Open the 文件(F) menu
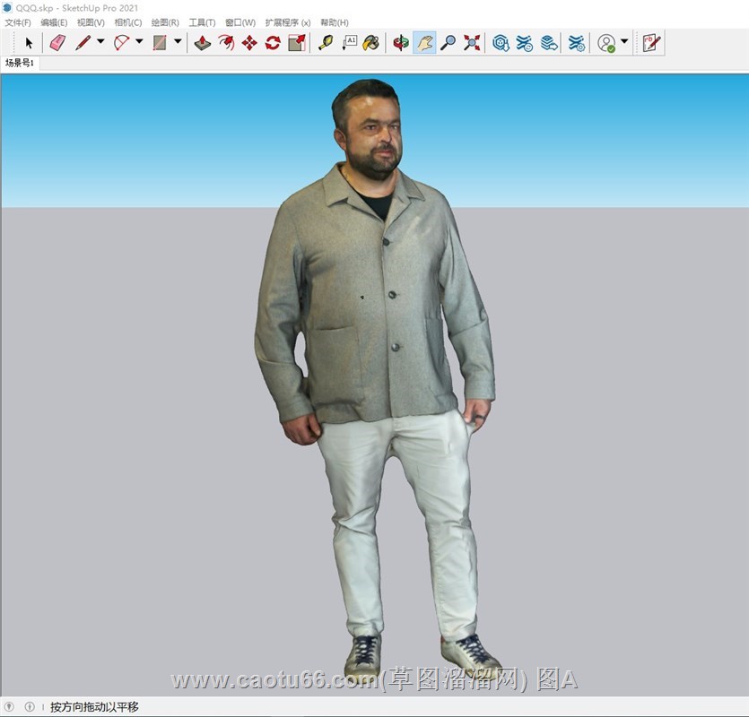This screenshot has width=749, height=717. (x=18, y=22)
